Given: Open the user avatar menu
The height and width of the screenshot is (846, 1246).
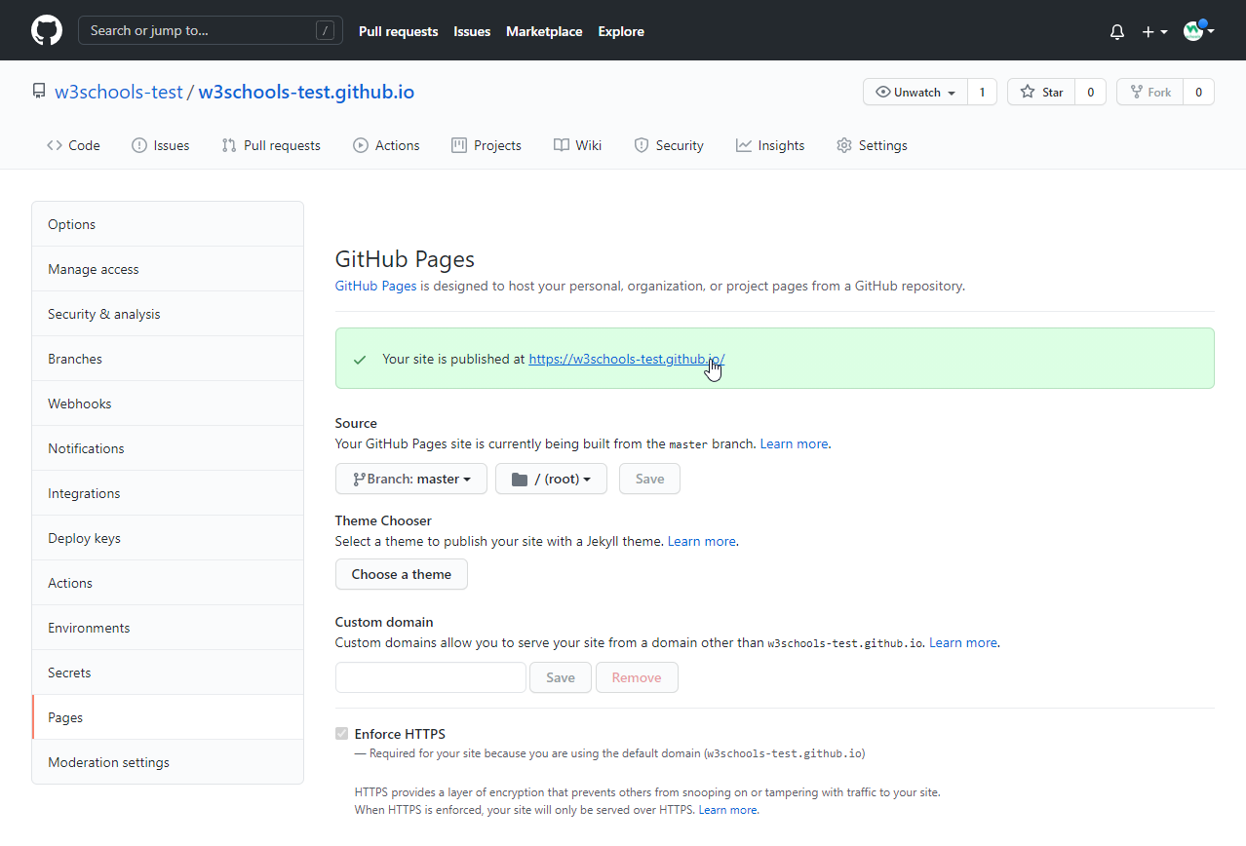Looking at the screenshot, I should tap(1198, 30).
